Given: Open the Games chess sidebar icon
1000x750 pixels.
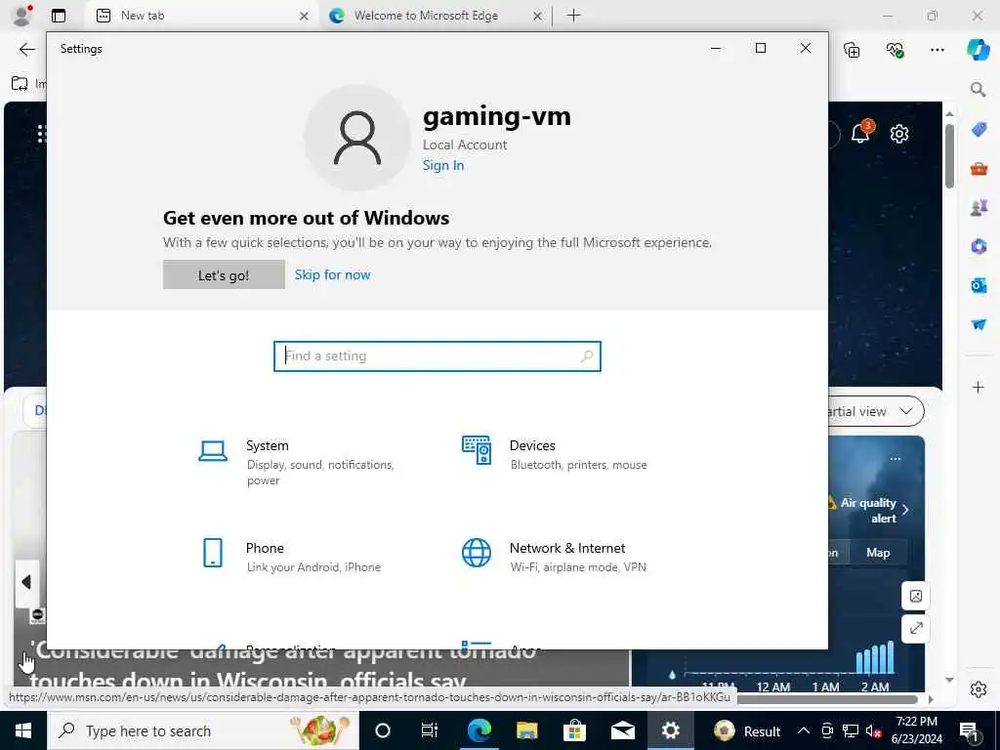Looking at the screenshot, I should (979, 208).
